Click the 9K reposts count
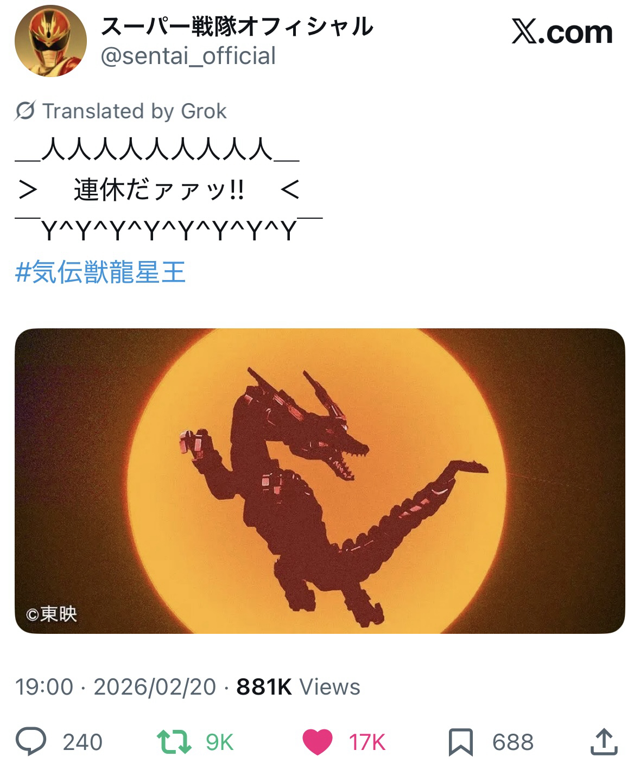Image resolution: width=640 pixels, height=782 pixels. pyautogui.click(x=219, y=742)
